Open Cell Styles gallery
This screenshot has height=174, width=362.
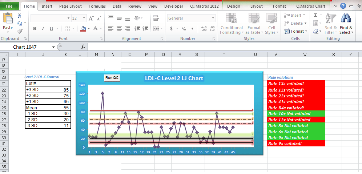pos(271,24)
